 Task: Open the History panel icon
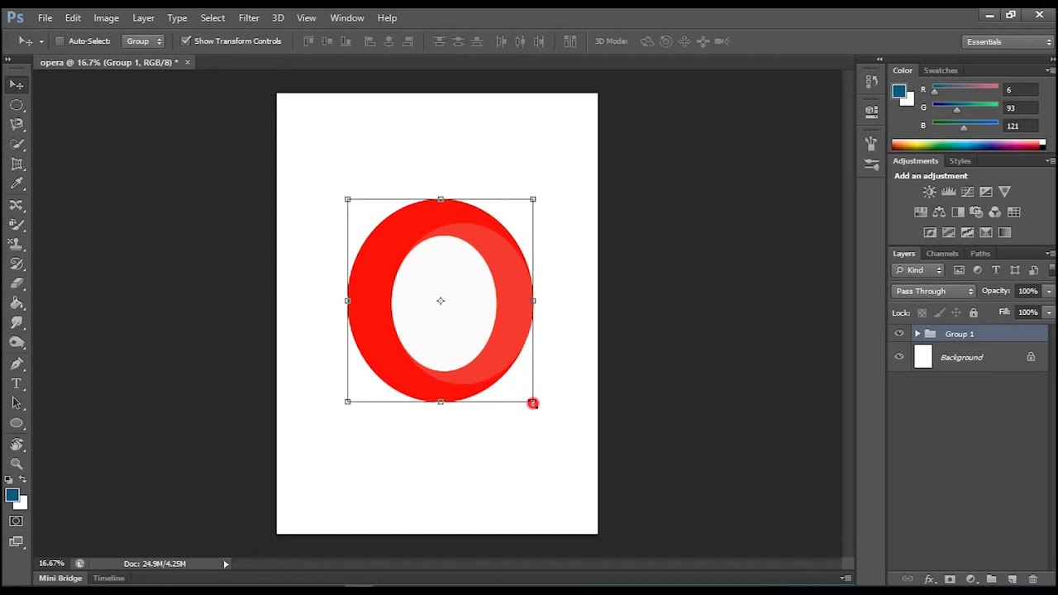tap(871, 81)
